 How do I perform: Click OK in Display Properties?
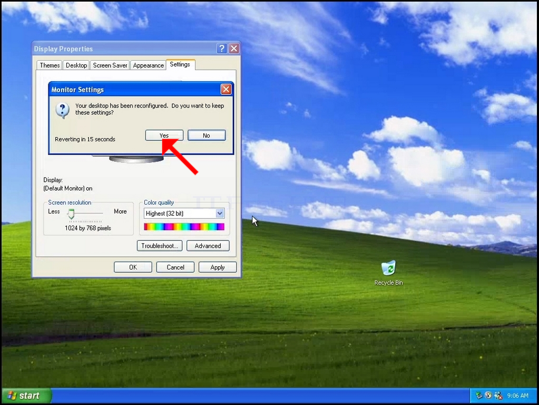coord(133,267)
